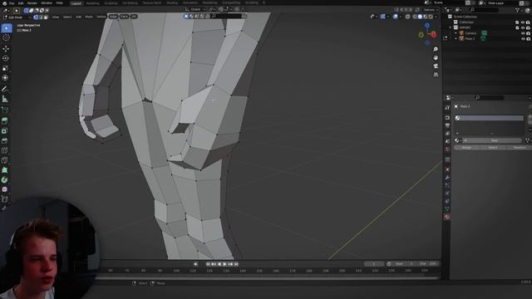
Task: Play the timeline animation
Action: [x=224, y=264]
